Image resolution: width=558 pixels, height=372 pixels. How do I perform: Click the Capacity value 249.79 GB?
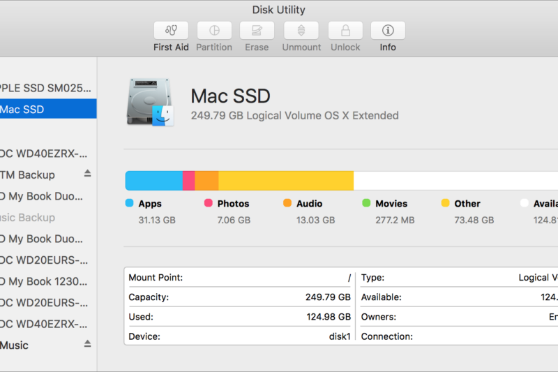[x=328, y=297]
